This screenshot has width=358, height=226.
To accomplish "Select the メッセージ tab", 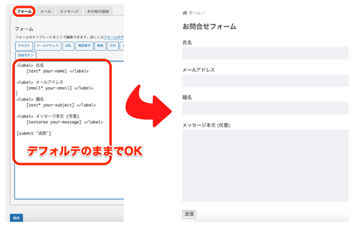I will coord(68,11).
